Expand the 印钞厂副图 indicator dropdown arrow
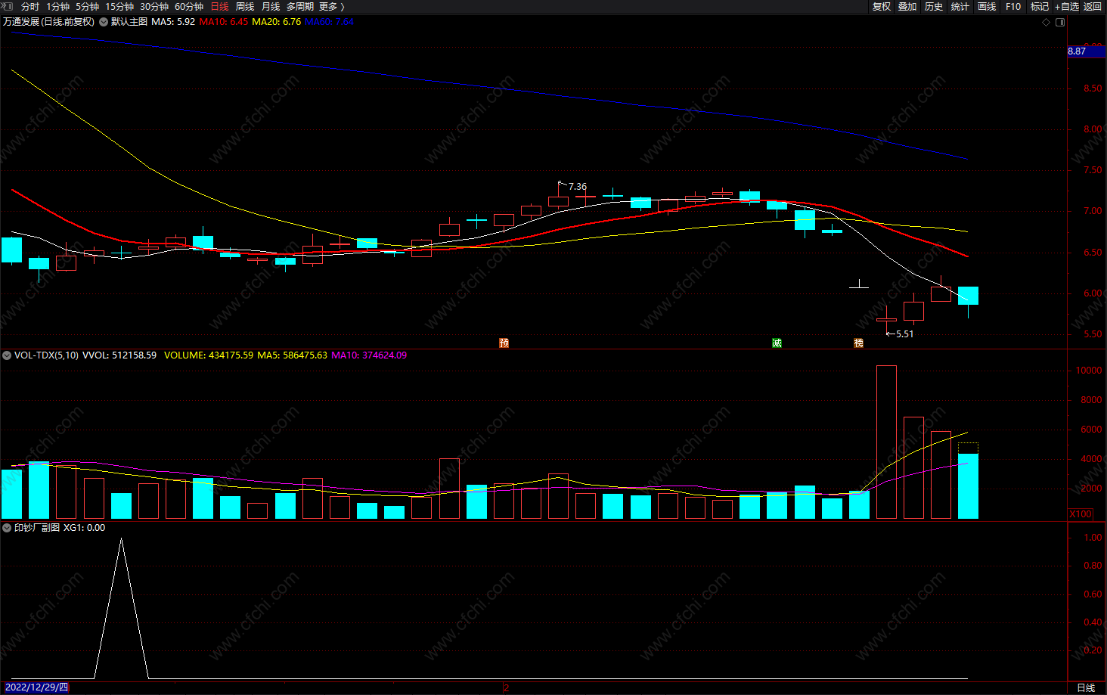 (x=7, y=527)
